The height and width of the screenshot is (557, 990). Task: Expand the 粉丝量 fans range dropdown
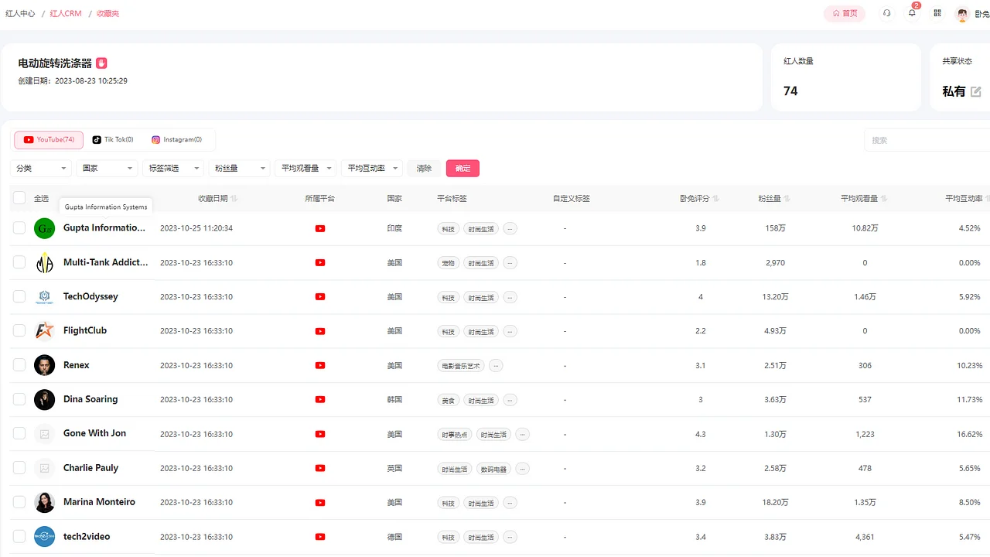[239, 167]
